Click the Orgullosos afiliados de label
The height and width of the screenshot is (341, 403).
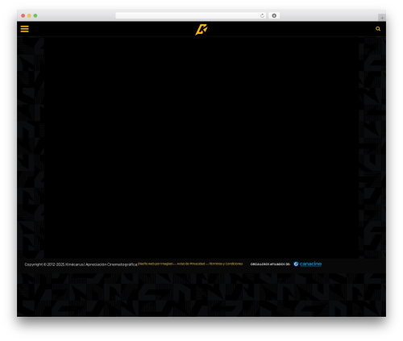coord(270,264)
